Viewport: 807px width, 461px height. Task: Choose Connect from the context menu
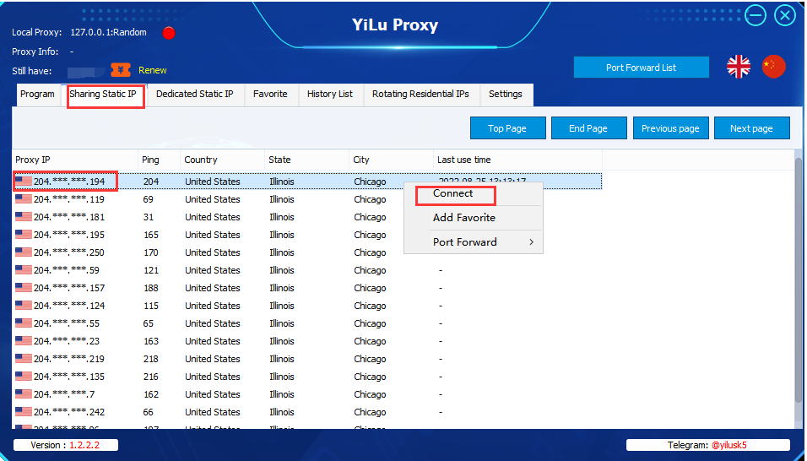click(x=453, y=193)
